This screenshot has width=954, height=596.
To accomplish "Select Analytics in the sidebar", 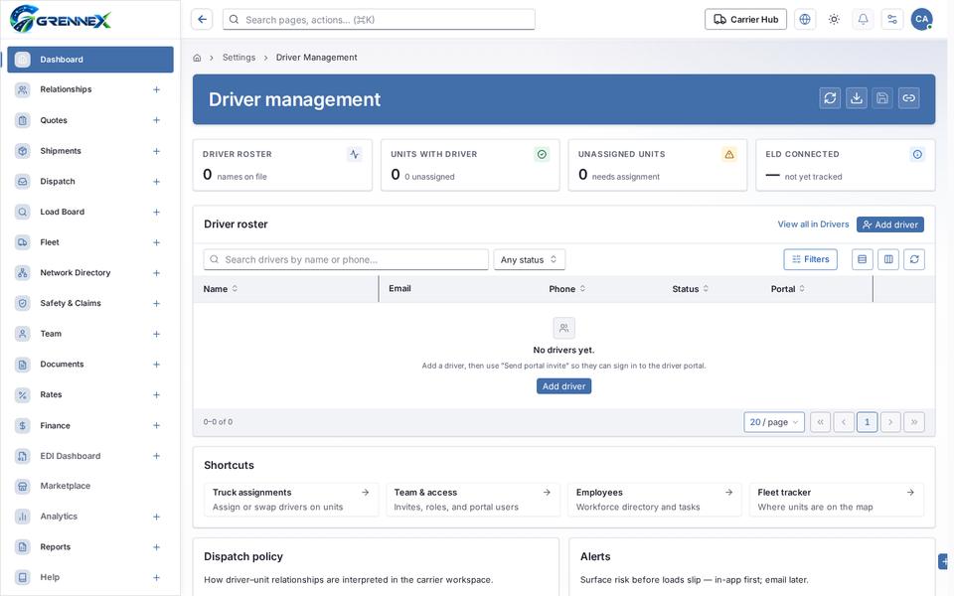I will [x=90, y=517].
